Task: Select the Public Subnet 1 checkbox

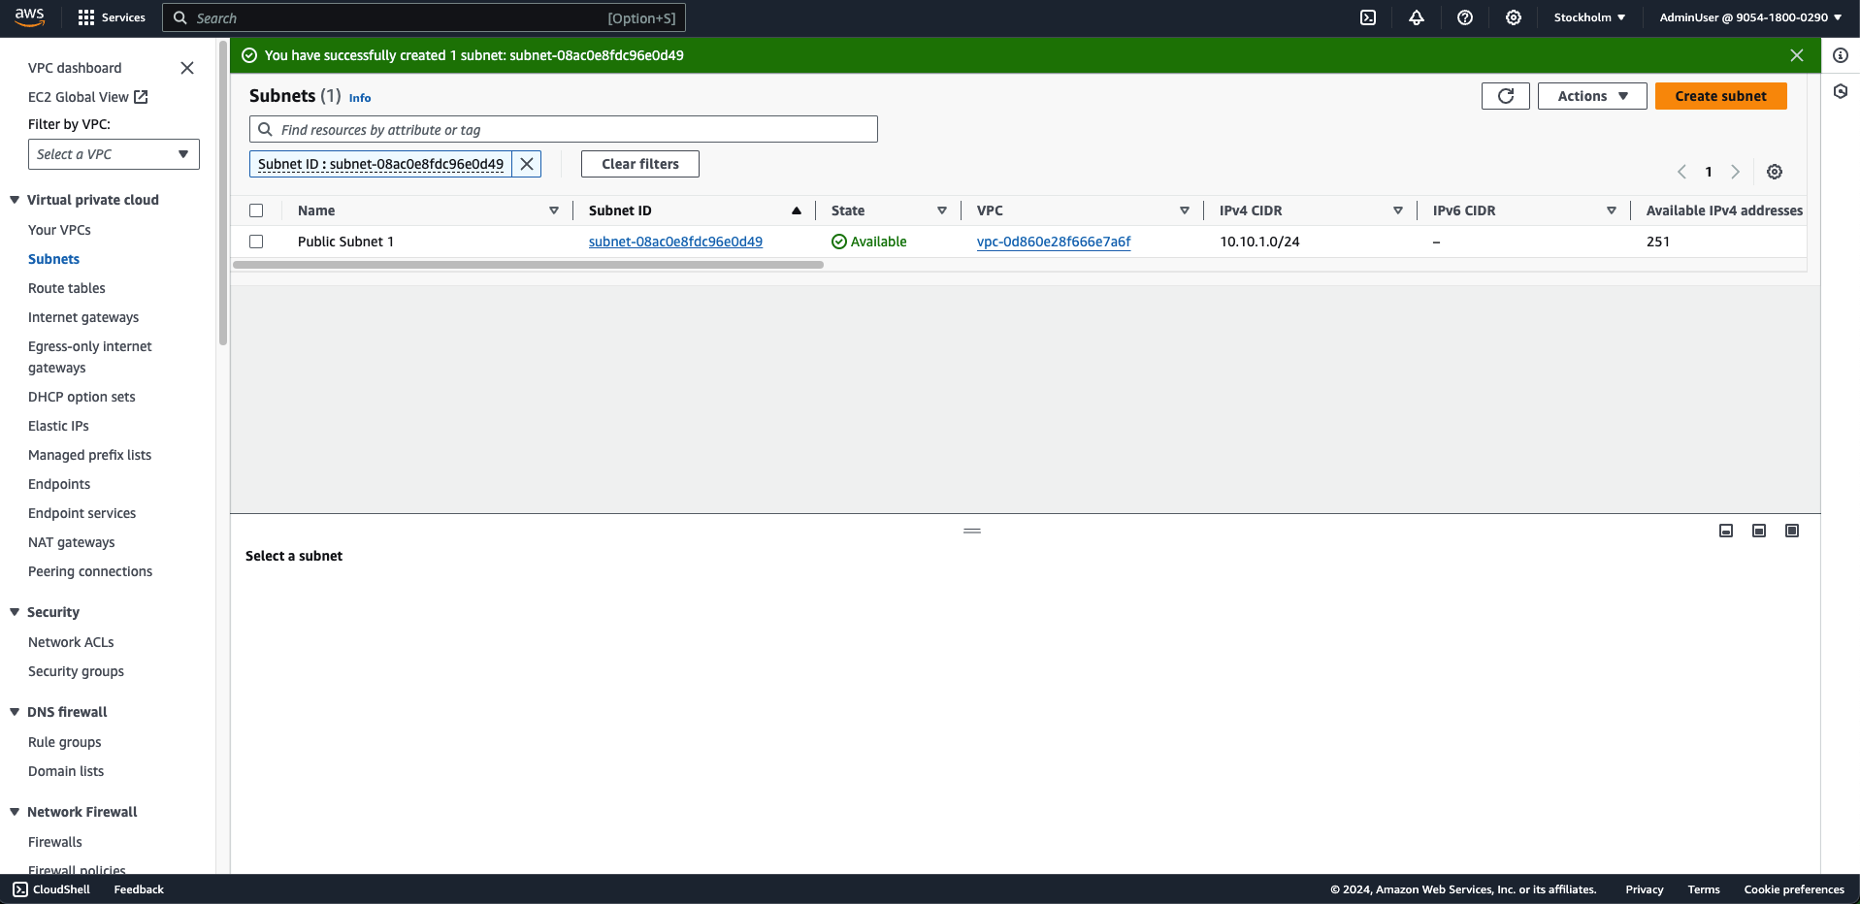Action: 256,242
